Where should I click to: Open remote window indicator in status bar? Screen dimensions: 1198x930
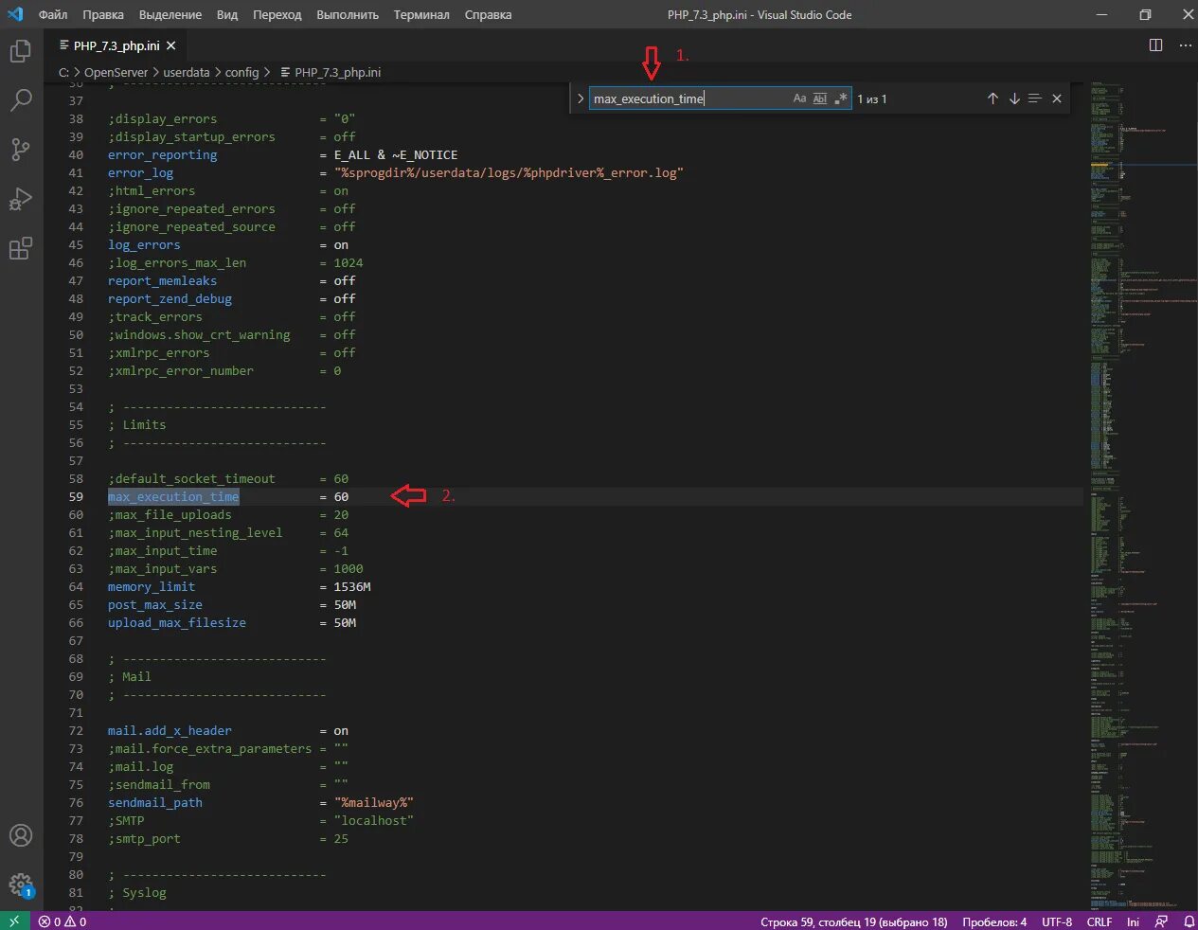coord(14,921)
